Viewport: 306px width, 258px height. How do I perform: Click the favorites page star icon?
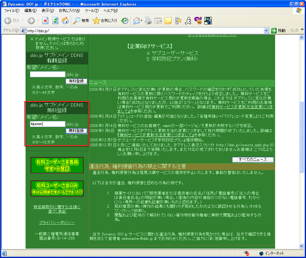click(178, 21)
